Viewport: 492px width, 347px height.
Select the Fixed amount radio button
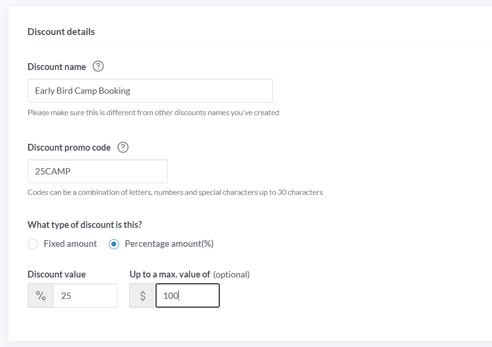[33, 244]
